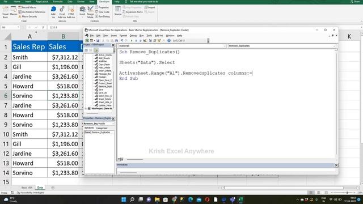Open the Name Box dropdown
The width and height of the screenshot is (363, 204).
pos(18,27)
